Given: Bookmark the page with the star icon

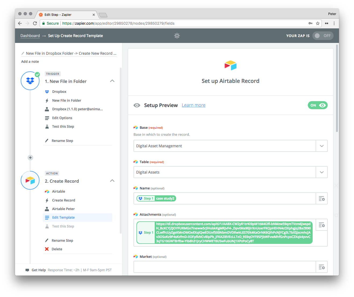Looking at the screenshot, I should (x=318, y=23).
